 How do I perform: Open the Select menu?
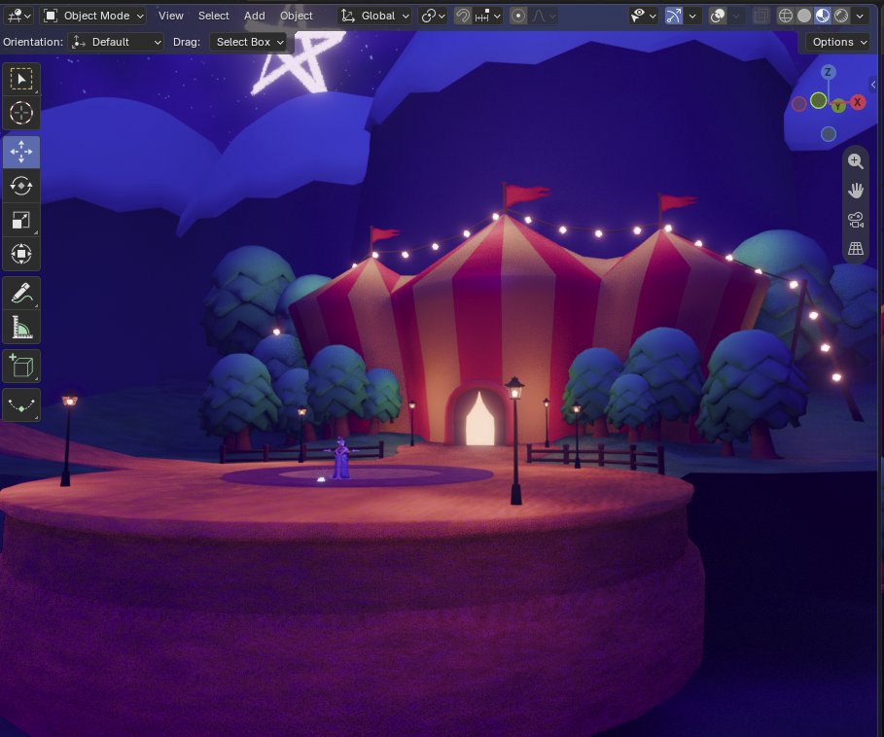tap(214, 16)
